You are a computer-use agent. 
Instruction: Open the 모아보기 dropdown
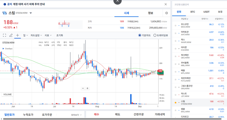click(76, 115)
